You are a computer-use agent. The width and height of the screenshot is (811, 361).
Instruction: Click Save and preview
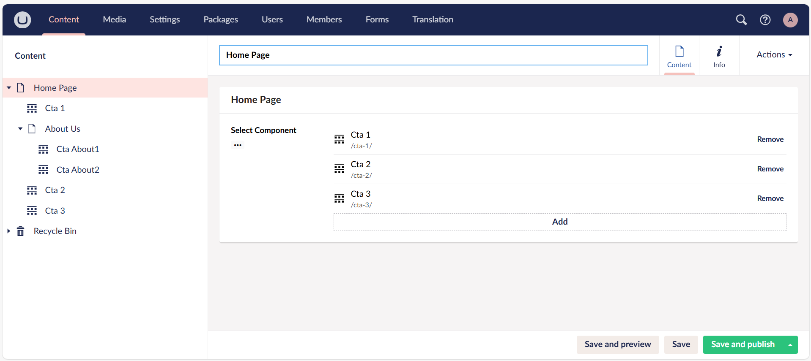[x=618, y=345]
